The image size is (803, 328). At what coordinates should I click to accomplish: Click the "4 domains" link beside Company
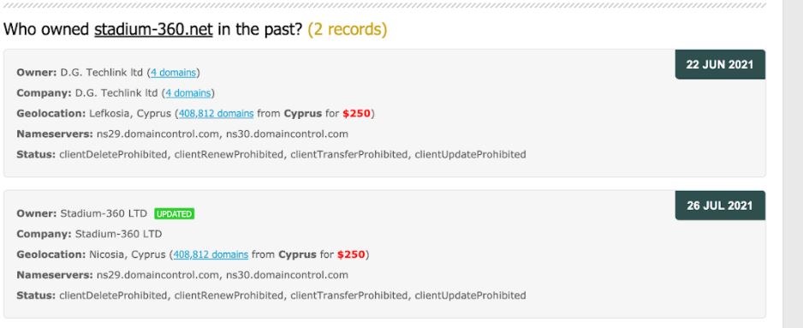(x=188, y=93)
